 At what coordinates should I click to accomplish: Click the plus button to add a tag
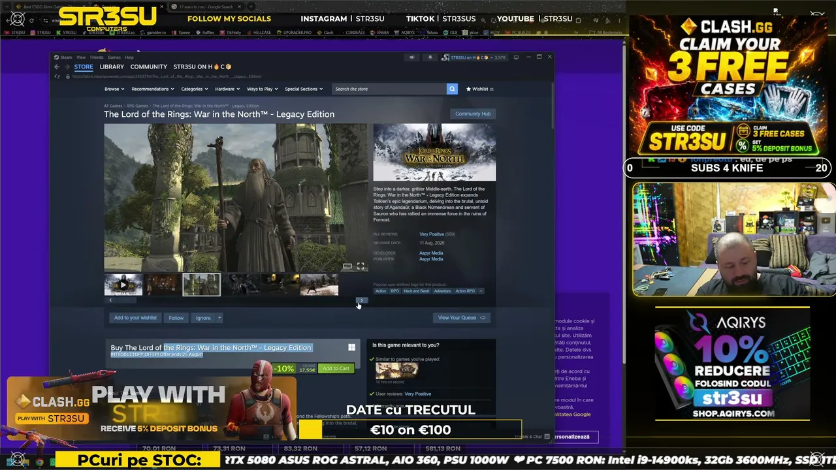coord(481,291)
